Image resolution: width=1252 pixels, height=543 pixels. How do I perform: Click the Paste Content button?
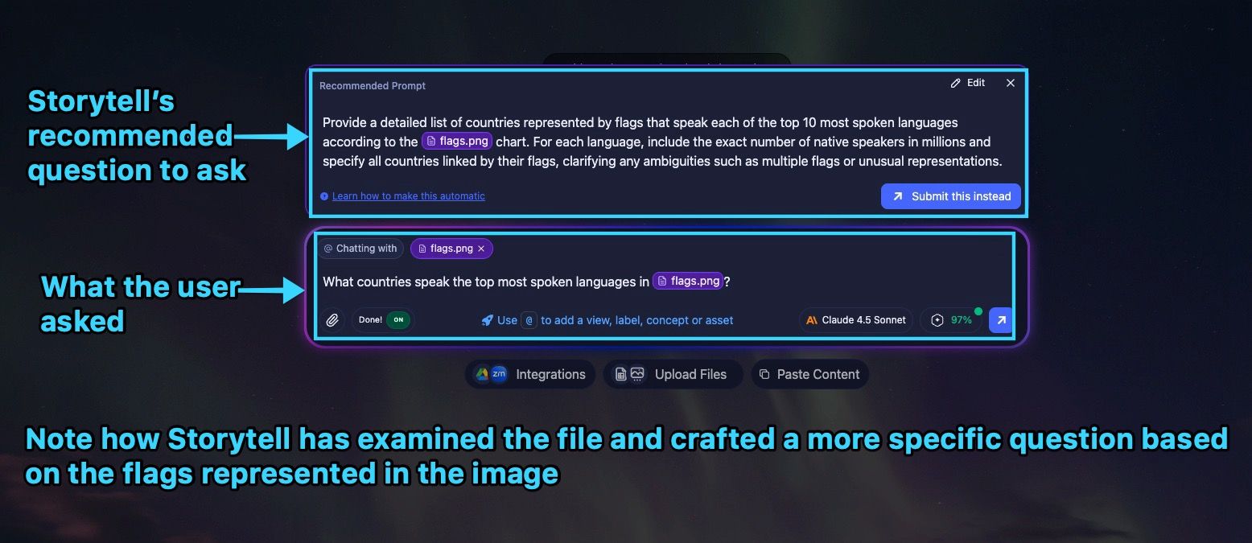tap(809, 374)
